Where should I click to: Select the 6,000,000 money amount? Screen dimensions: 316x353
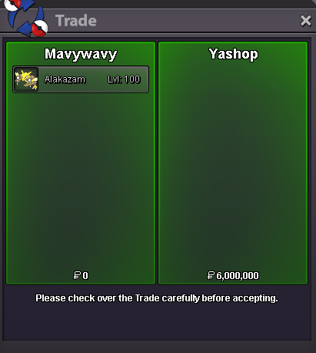pyautogui.click(x=238, y=276)
